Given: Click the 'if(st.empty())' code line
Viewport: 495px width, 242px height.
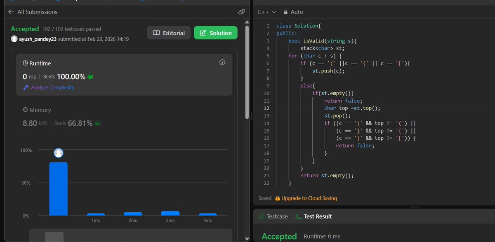Looking at the screenshot, I should (333, 94).
